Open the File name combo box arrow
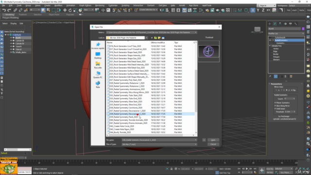This screenshot has height=175, width=311. pyautogui.click(x=195, y=140)
